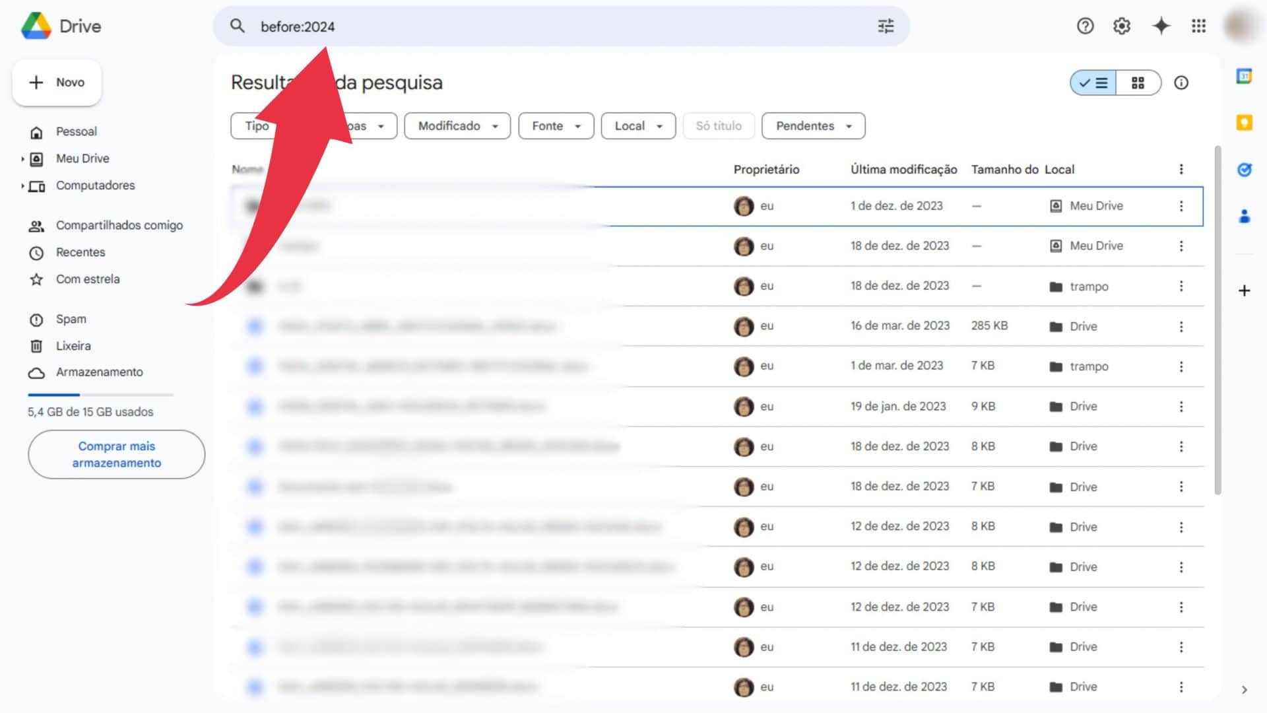Click the Comprar mais armazenamento button
1267x713 pixels.
[116, 454]
